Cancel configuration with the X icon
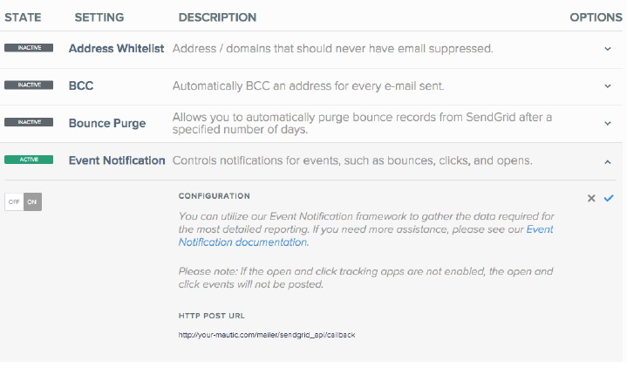Image resolution: width=627 pixels, height=368 pixels. coord(591,199)
